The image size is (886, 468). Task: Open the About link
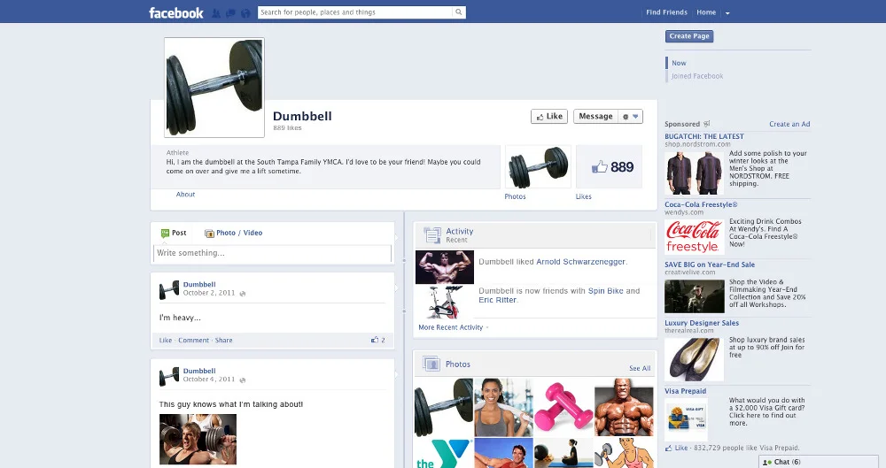coord(185,195)
